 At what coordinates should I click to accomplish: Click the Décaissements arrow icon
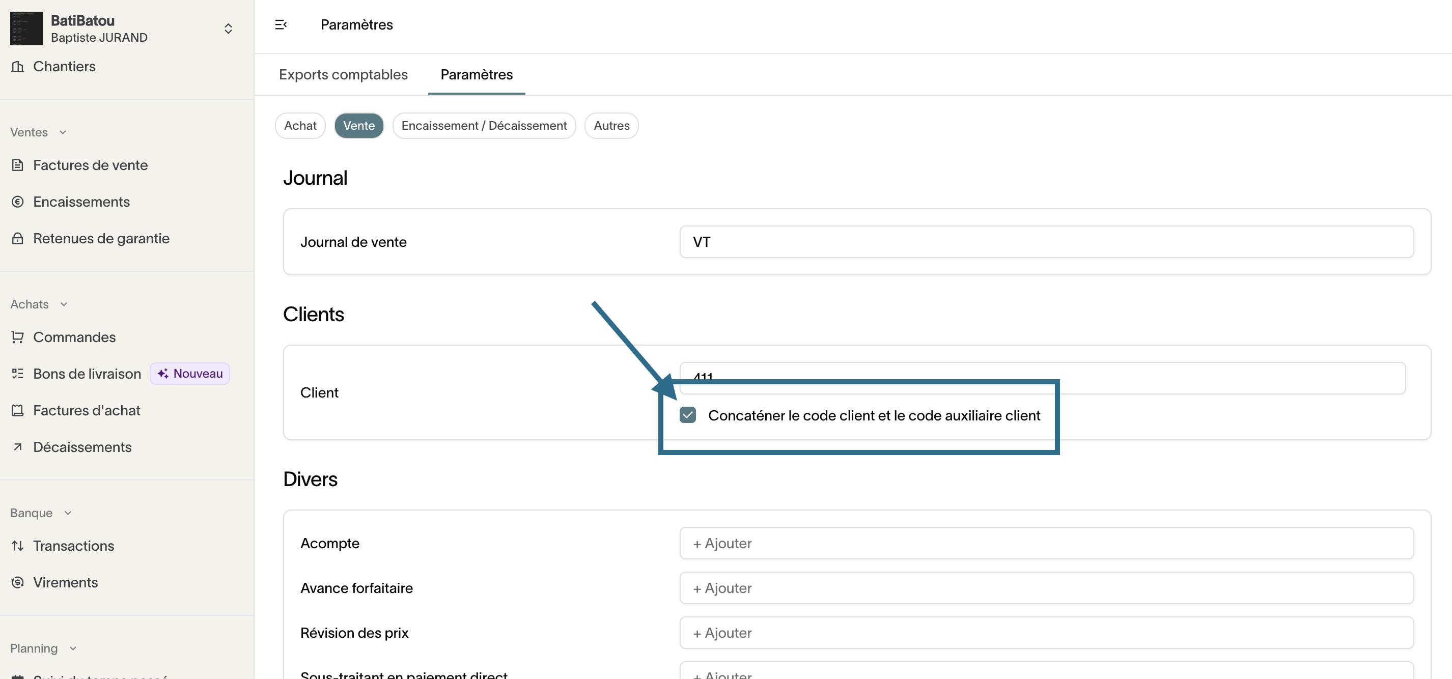point(17,447)
